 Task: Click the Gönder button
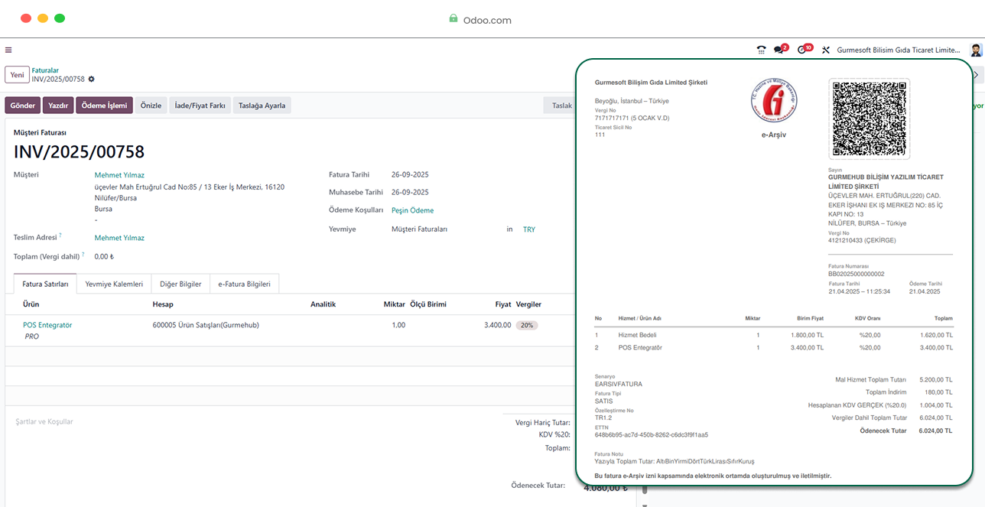coord(23,106)
